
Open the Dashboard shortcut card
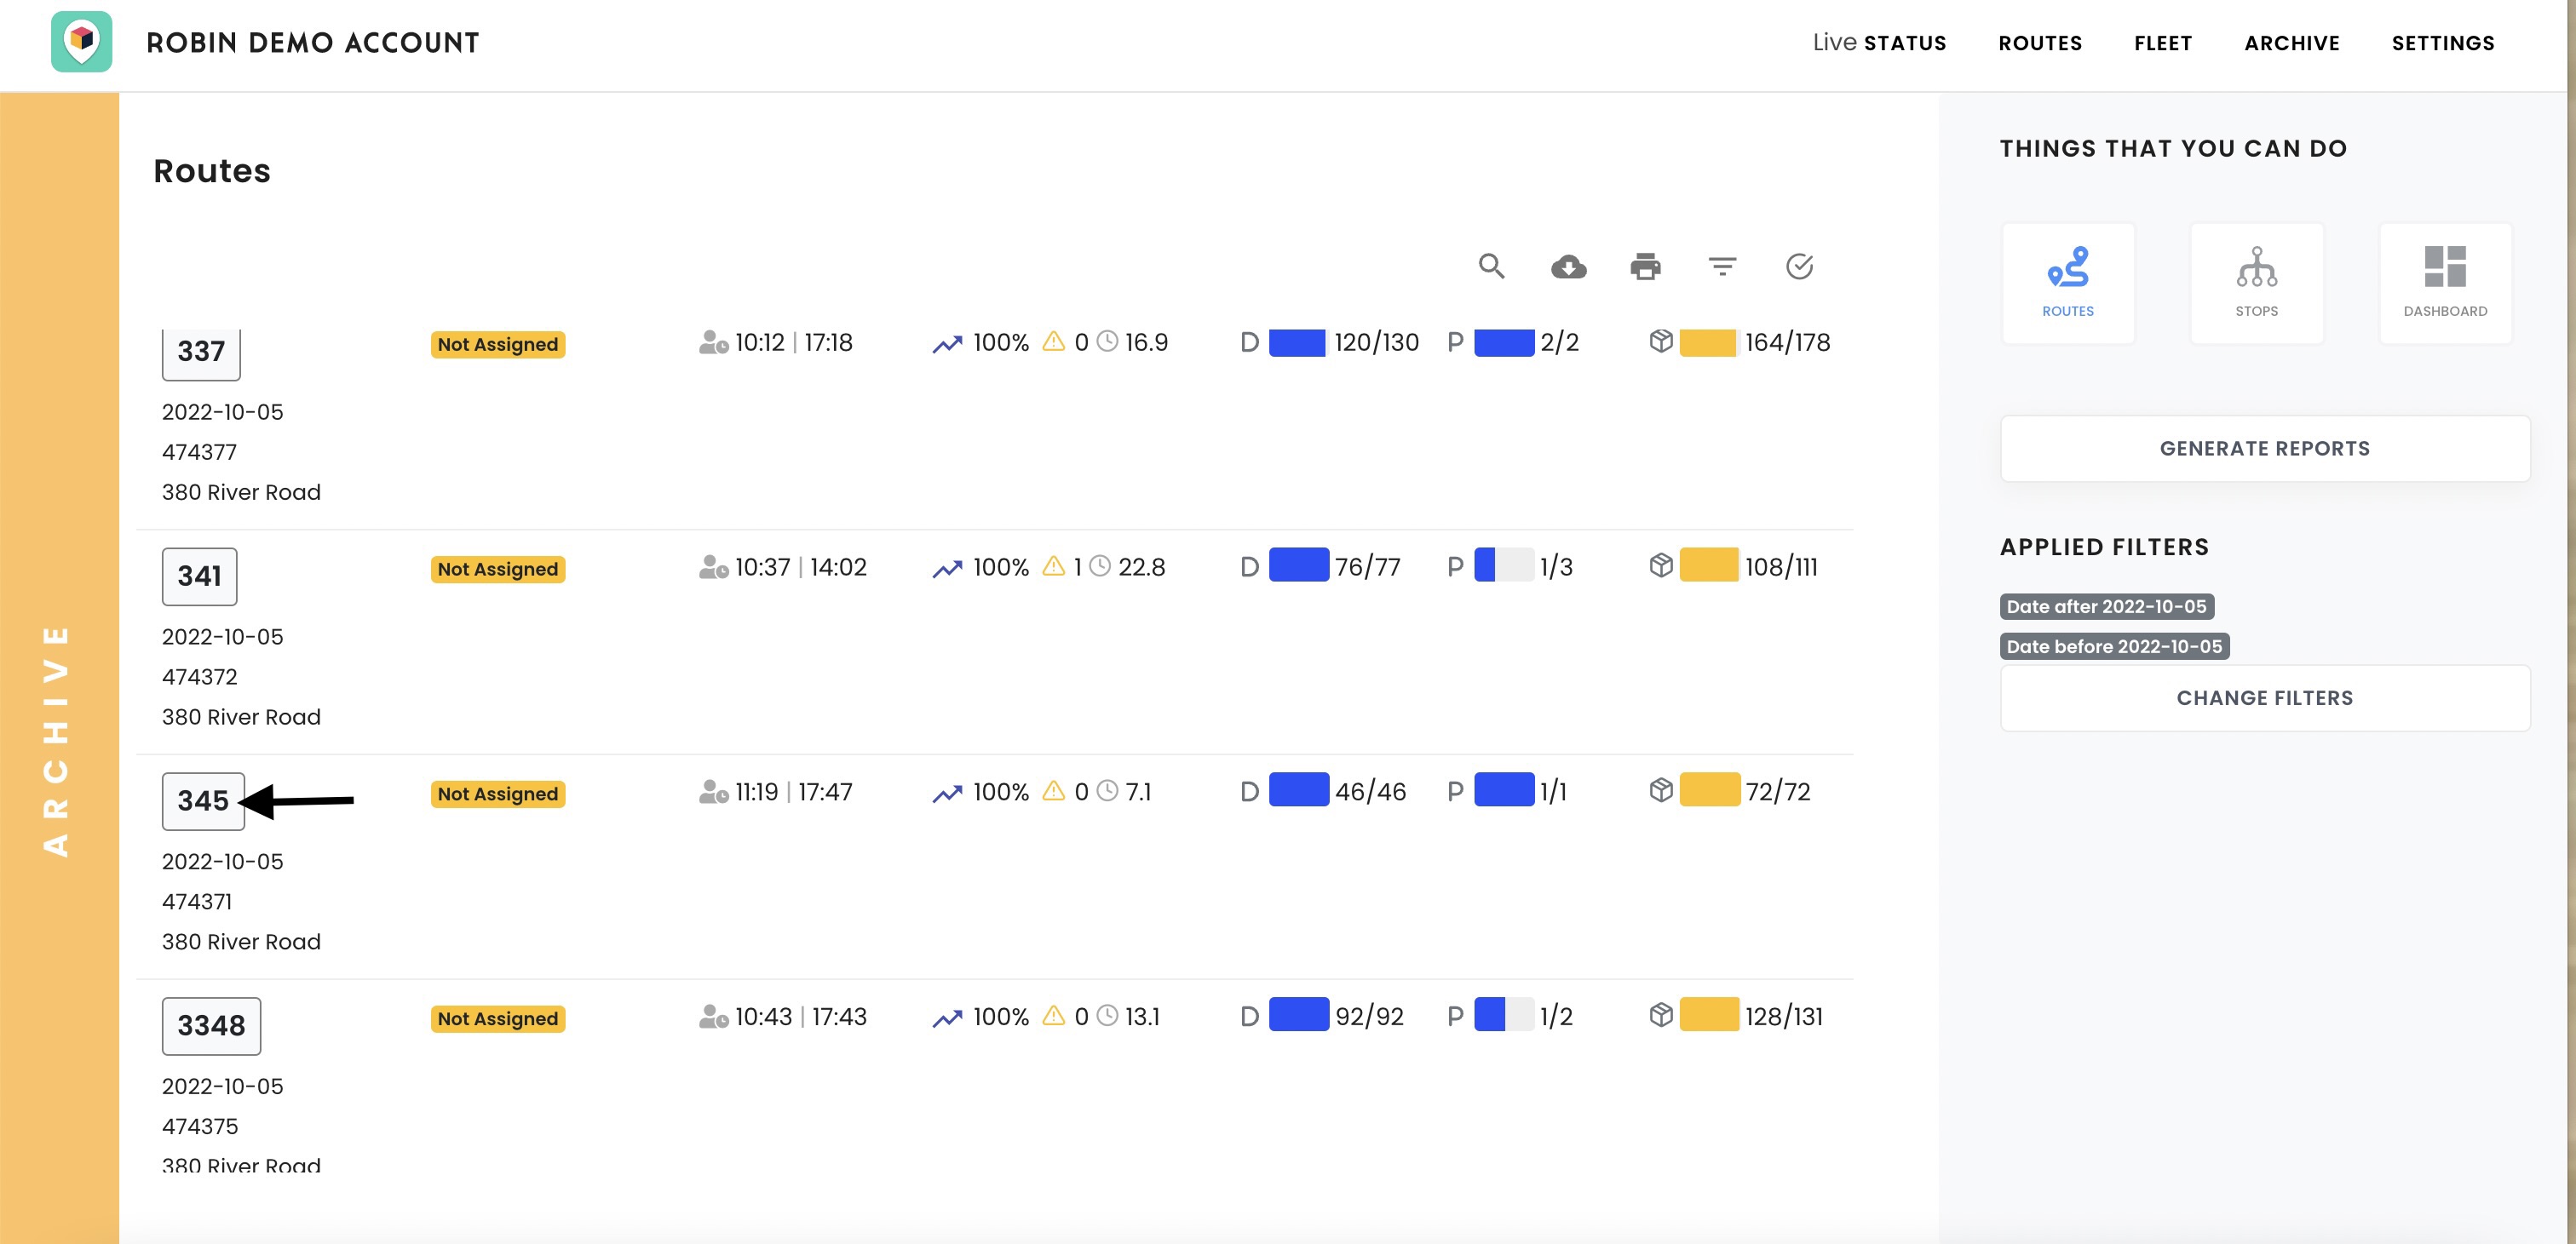tap(2445, 284)
